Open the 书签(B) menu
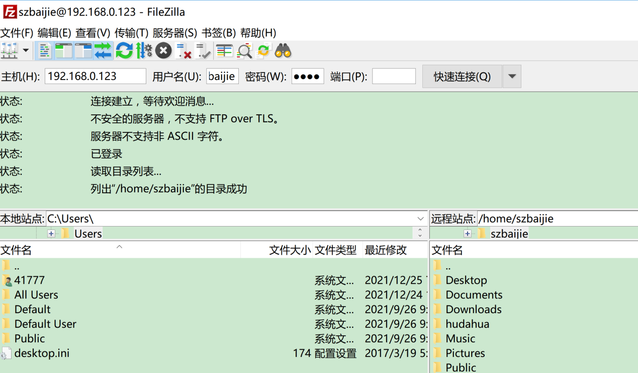This screenshot has height=373, width=638. (219, 33)
